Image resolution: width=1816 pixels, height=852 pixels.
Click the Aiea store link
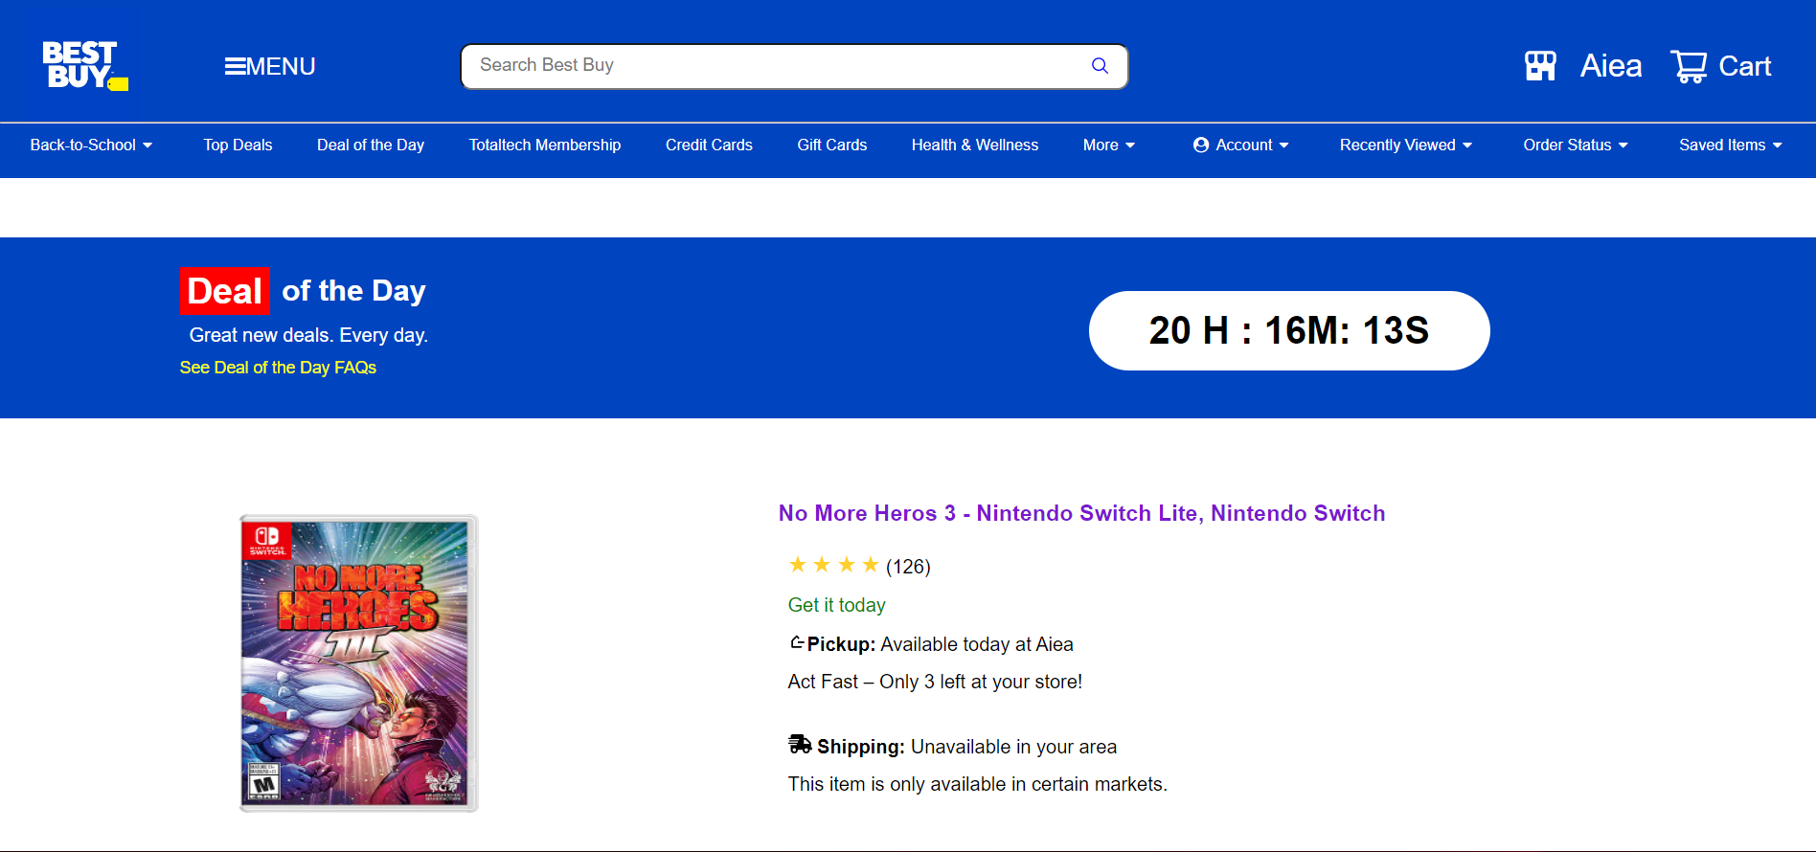[x=1611, y=66]
